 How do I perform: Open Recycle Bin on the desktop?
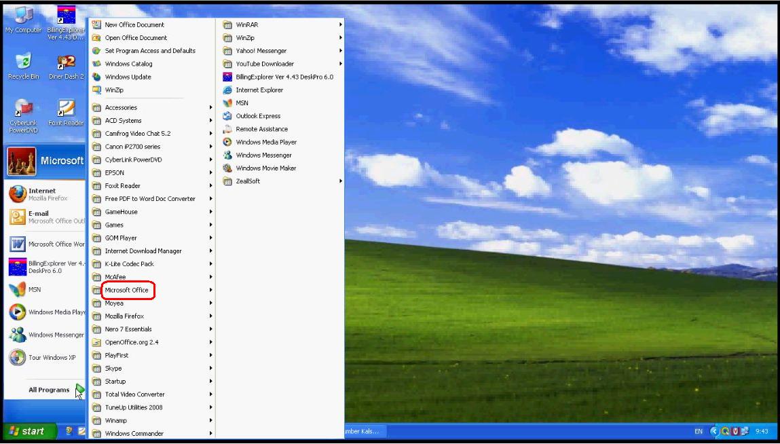[23, 66]
